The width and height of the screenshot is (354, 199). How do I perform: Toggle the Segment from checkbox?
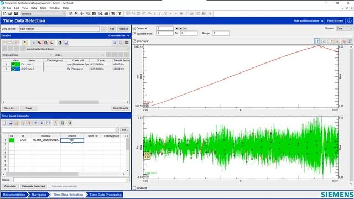tap(134, 34)
